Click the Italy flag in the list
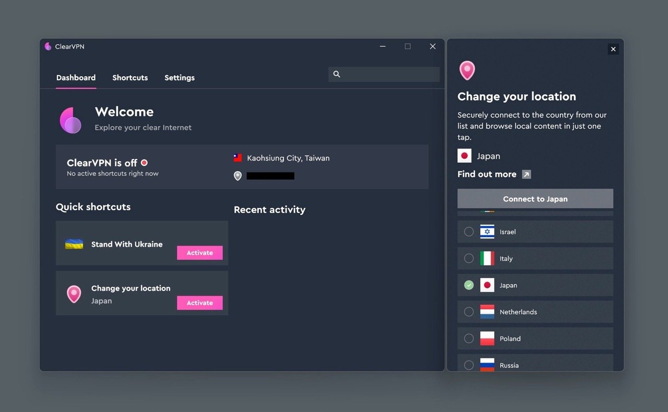Viewport: 668px width, 412px height. click(487, 258)
